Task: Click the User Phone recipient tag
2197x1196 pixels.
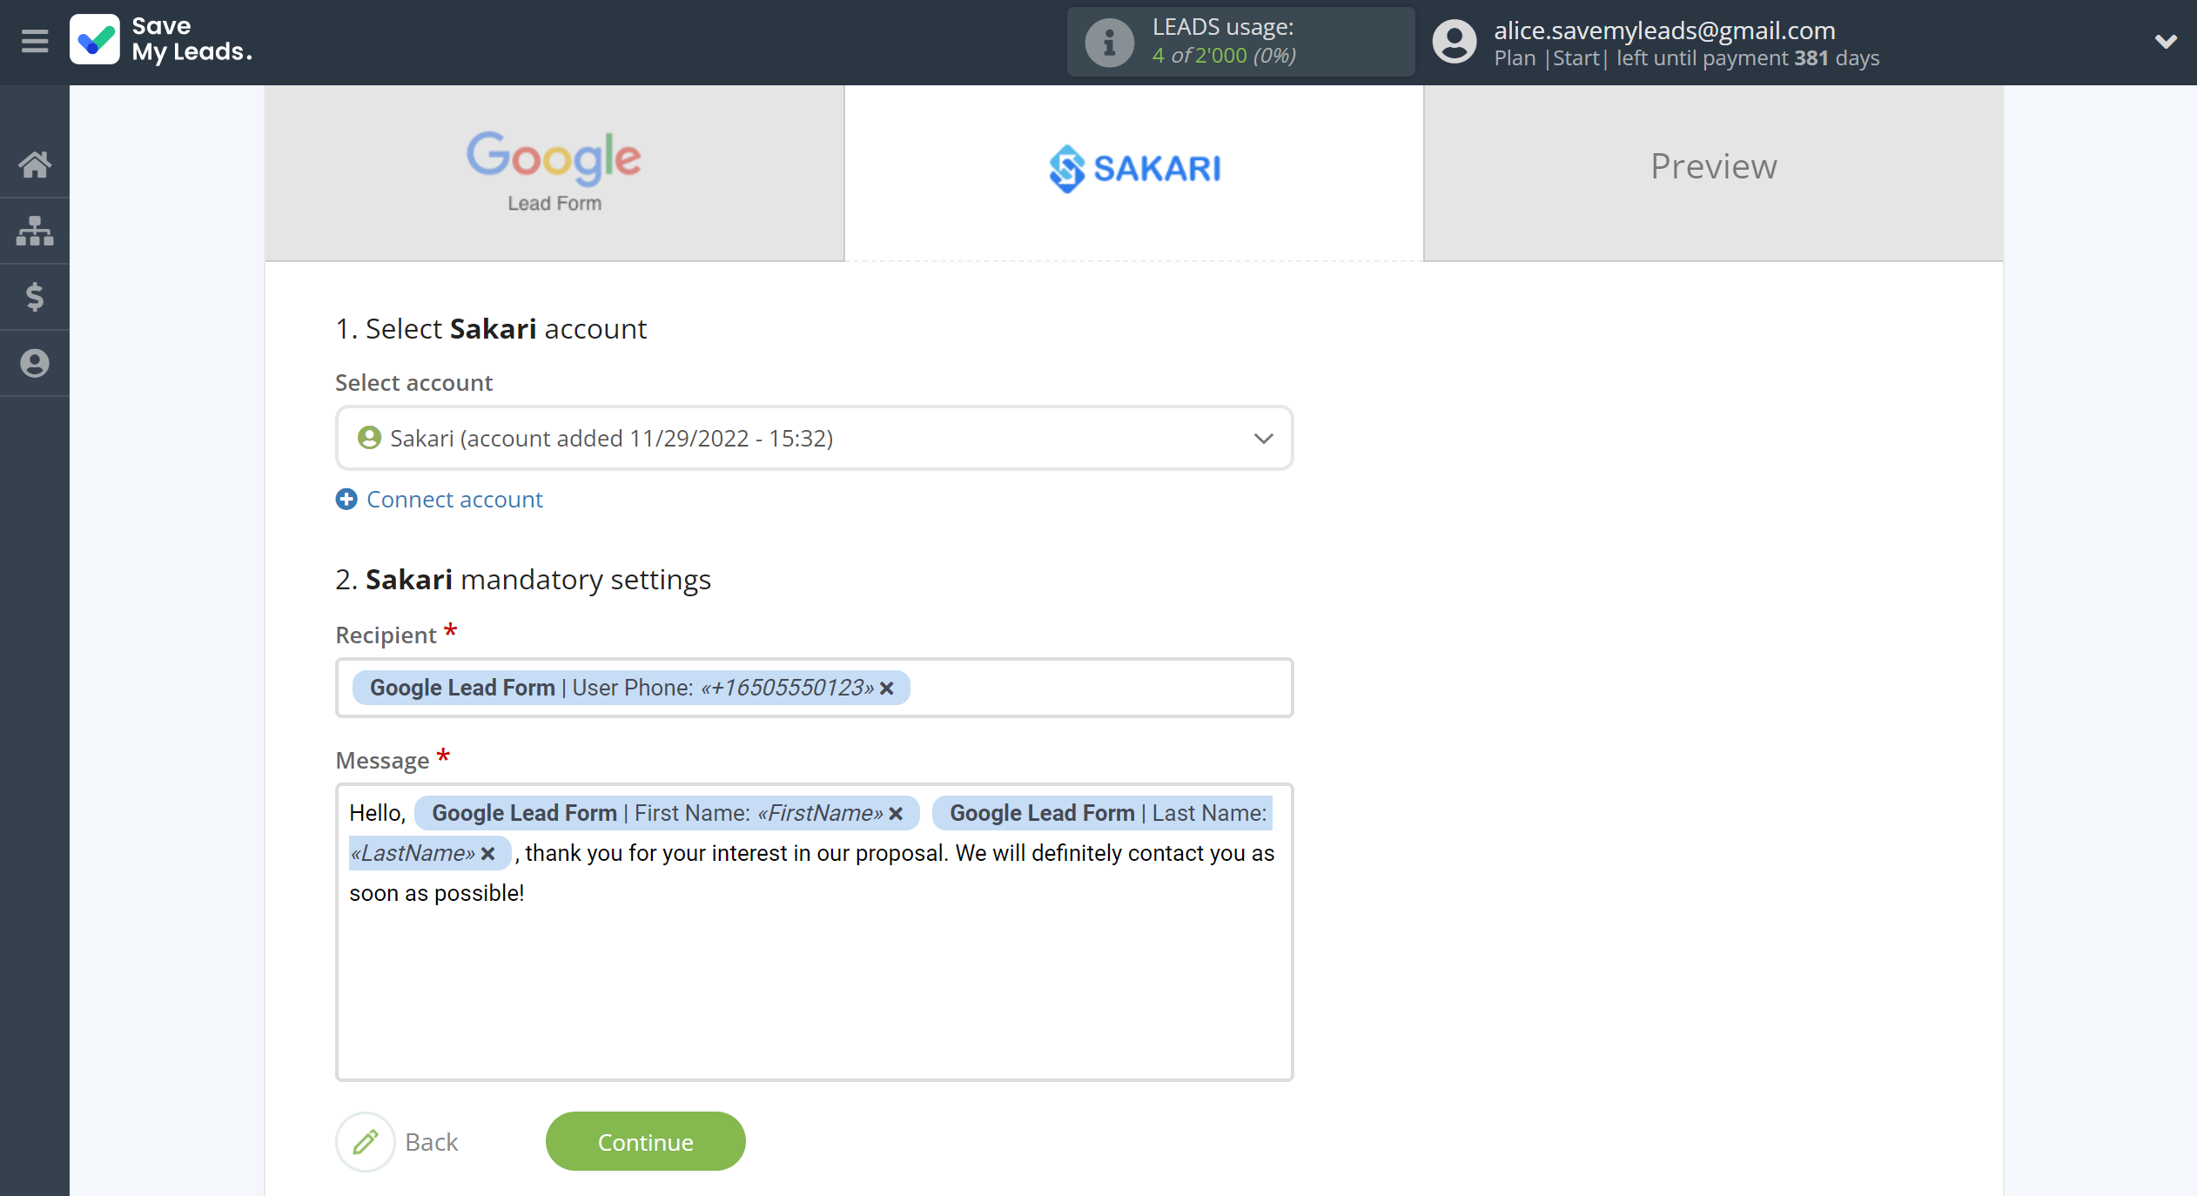Action: [630, 688]
